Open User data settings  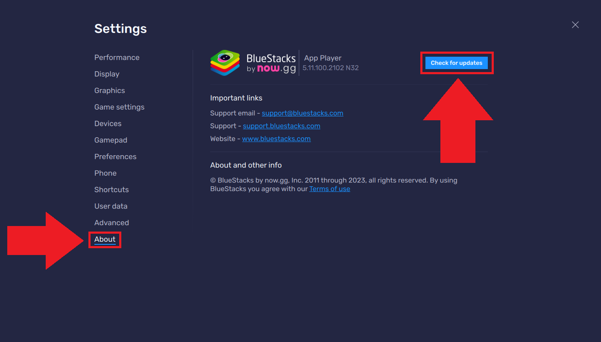111,206
